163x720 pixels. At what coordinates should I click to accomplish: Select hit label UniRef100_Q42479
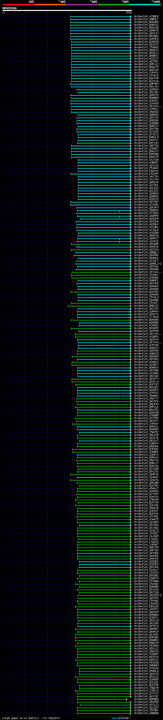(x=146, y=44)
